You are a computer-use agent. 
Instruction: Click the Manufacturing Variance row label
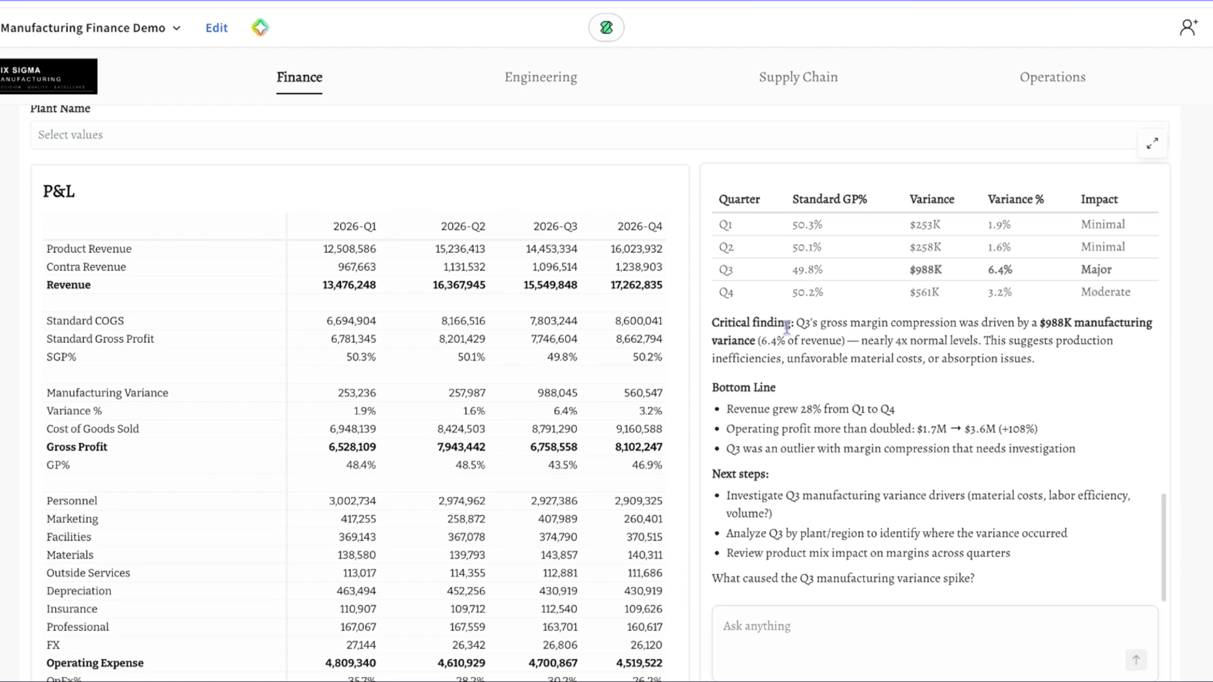[107, 393]
